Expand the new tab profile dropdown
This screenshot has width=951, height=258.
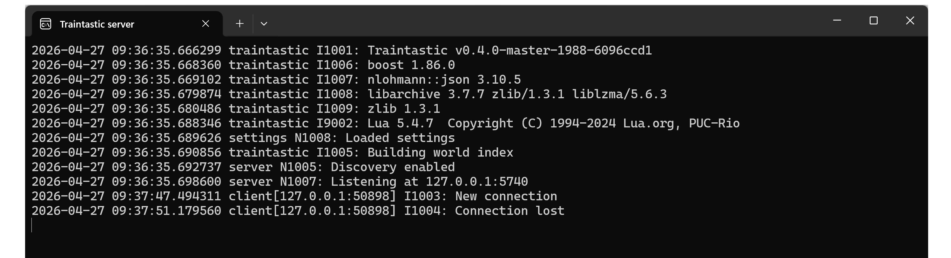264,23
